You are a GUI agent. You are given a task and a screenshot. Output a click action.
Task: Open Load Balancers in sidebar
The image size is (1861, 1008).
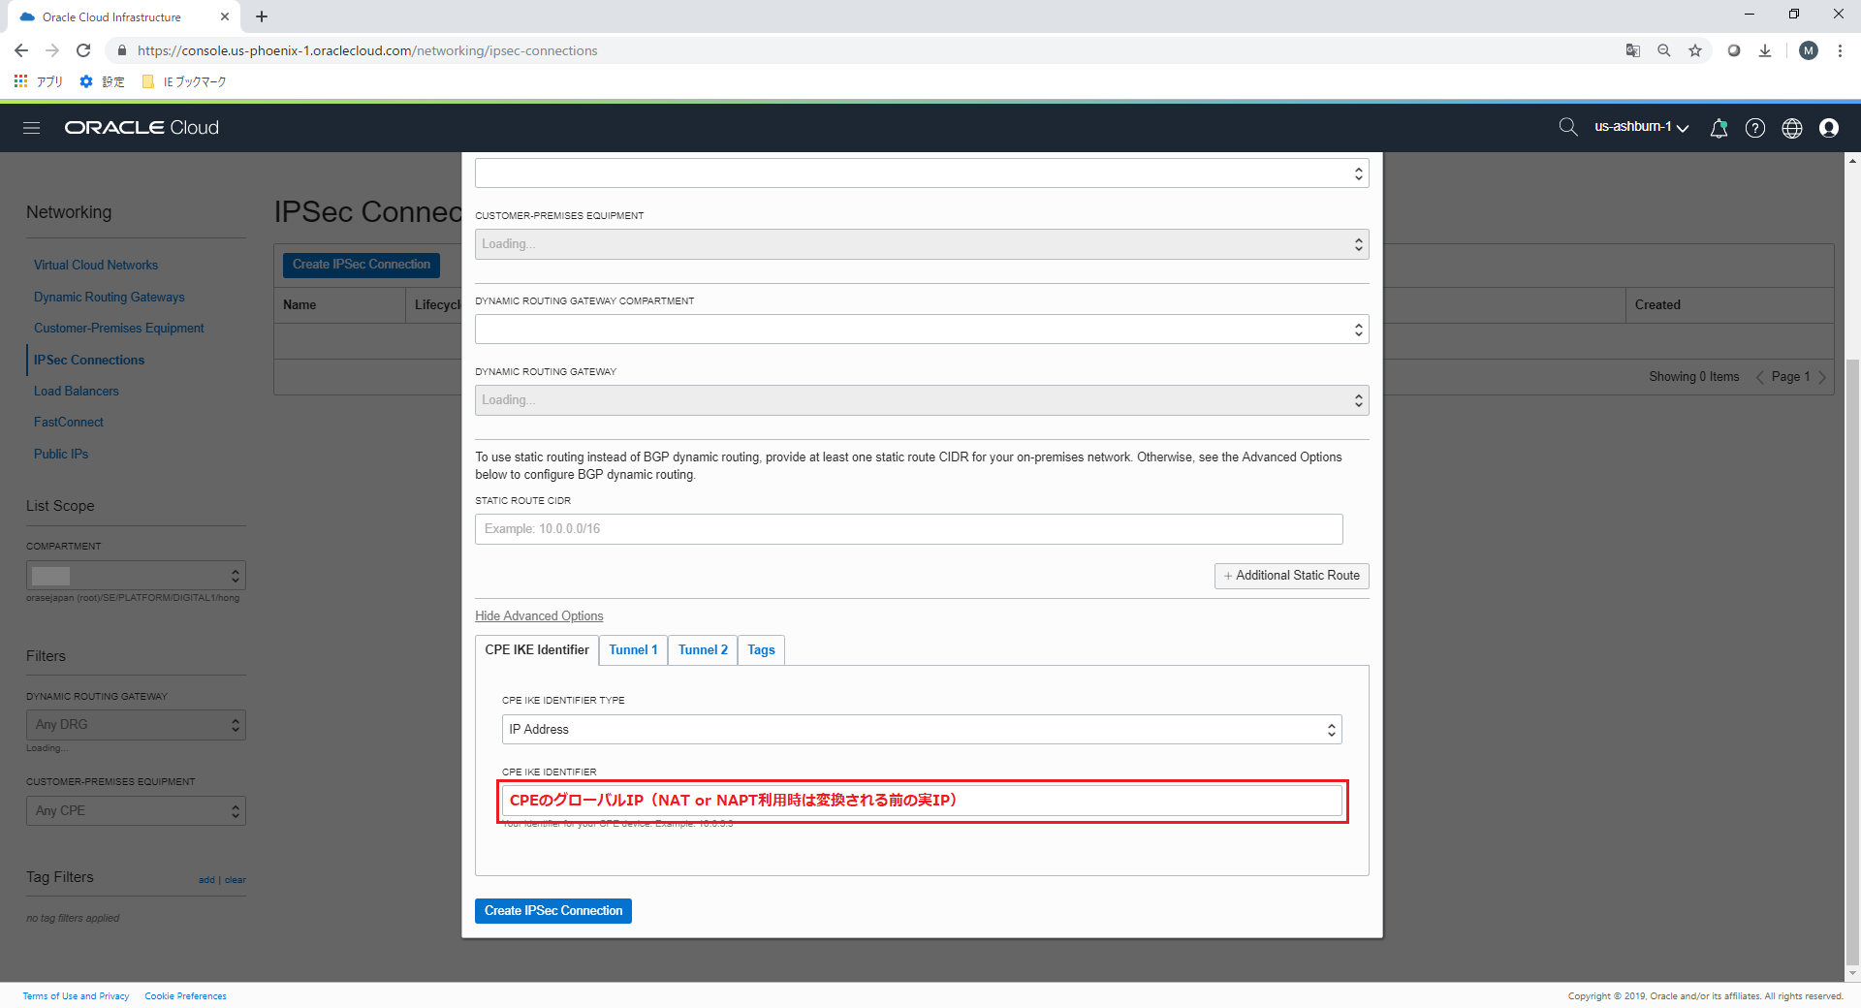click(77, 392)
